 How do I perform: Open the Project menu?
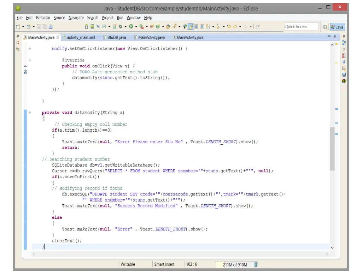[x=107, y=18]
